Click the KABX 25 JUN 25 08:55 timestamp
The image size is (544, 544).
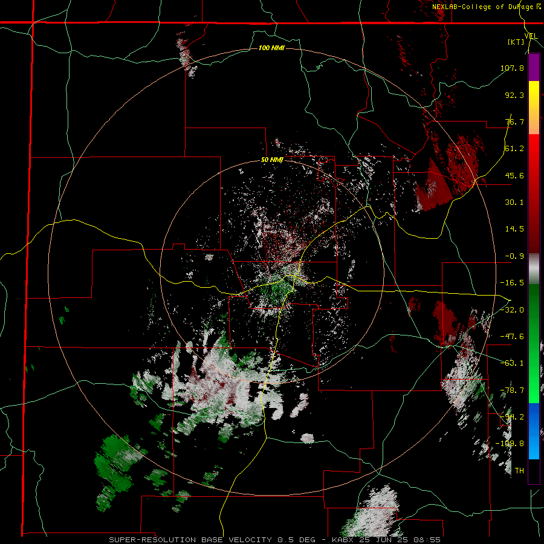[x=386, y=540]
